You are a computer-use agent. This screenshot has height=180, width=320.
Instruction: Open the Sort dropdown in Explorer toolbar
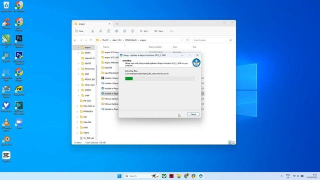pos(145,31)
